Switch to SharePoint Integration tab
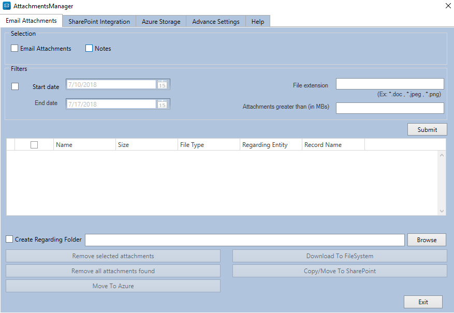This screenshot has height=313, width=454. tap(99, 22)
